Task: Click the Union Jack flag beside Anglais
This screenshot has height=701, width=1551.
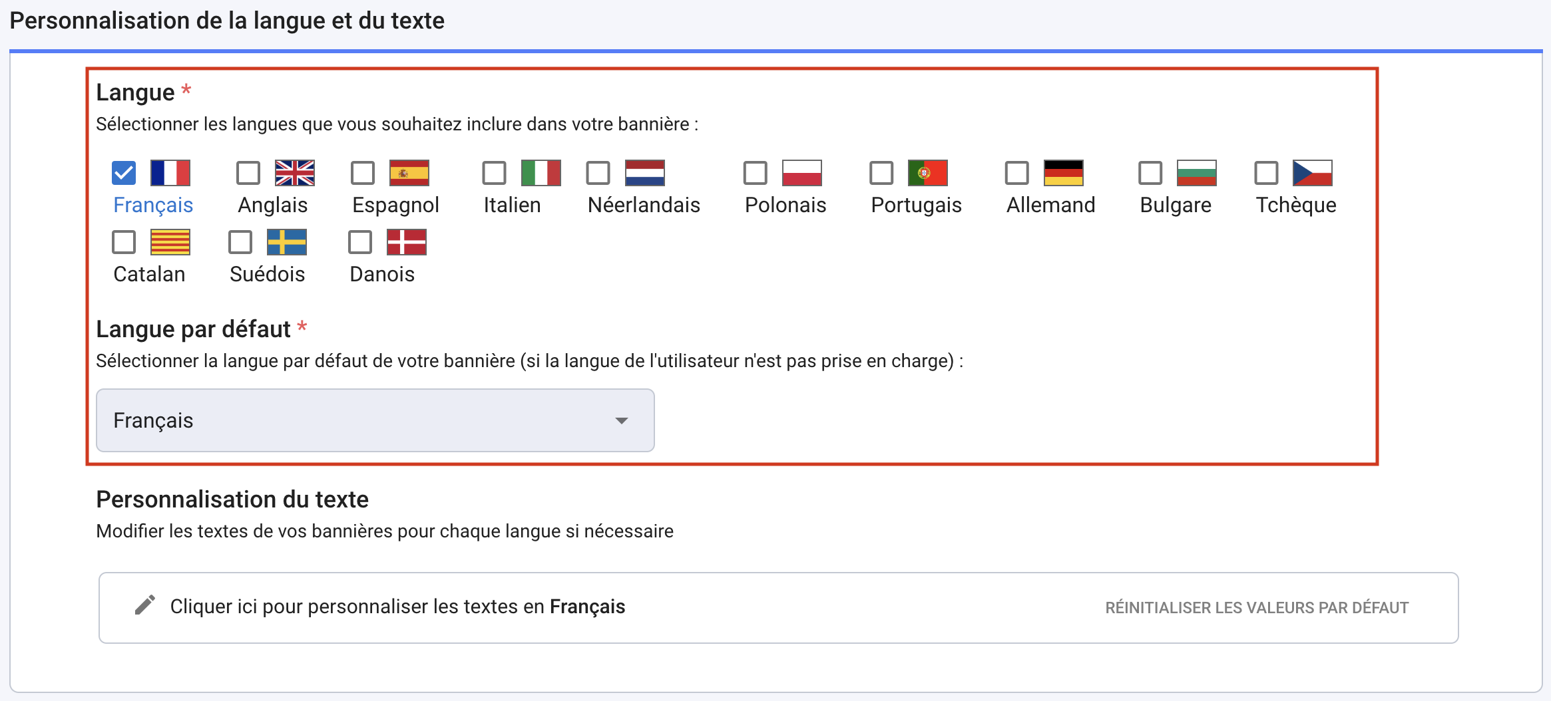Action: (x=293, y=173)
